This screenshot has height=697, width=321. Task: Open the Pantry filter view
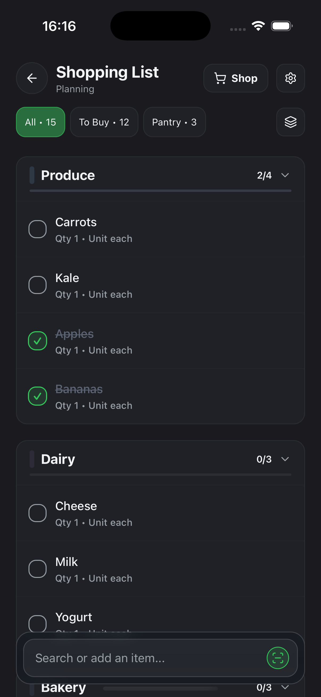tap(174, 122)
